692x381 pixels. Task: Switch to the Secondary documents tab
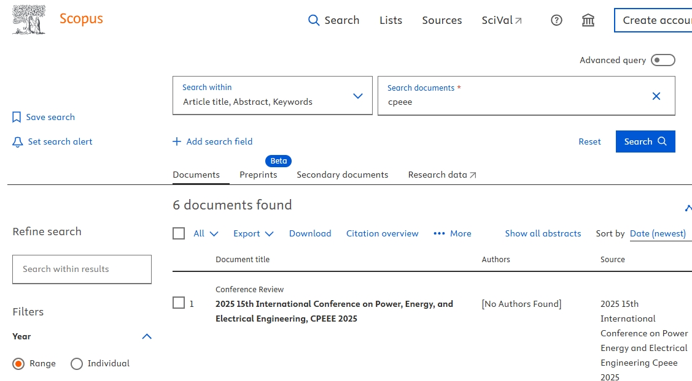coord(343,175)
